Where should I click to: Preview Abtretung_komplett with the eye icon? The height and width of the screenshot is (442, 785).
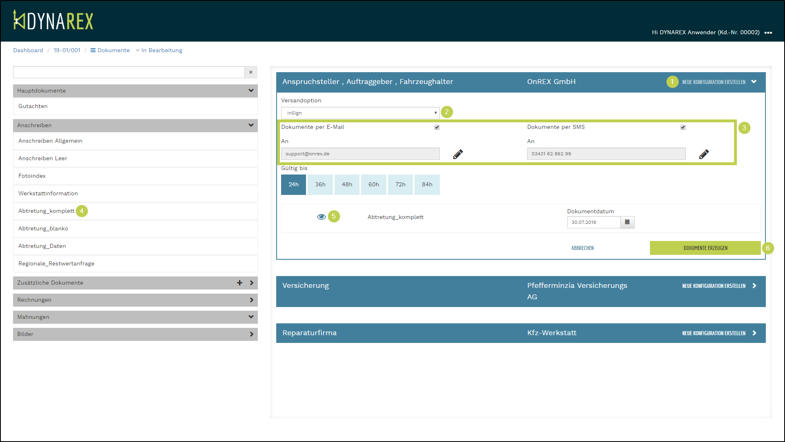click(x=321, y=217)
